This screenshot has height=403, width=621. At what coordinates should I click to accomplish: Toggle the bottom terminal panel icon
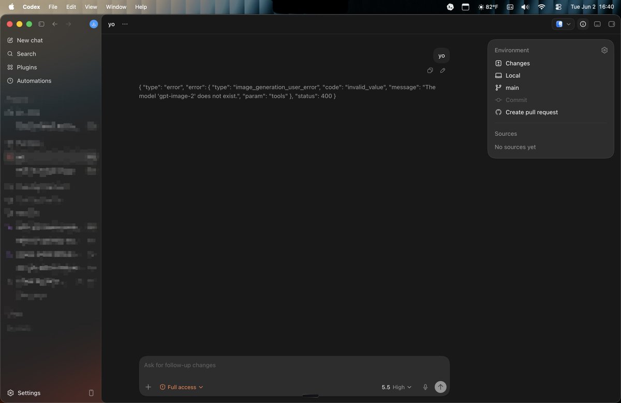(597, 24)
